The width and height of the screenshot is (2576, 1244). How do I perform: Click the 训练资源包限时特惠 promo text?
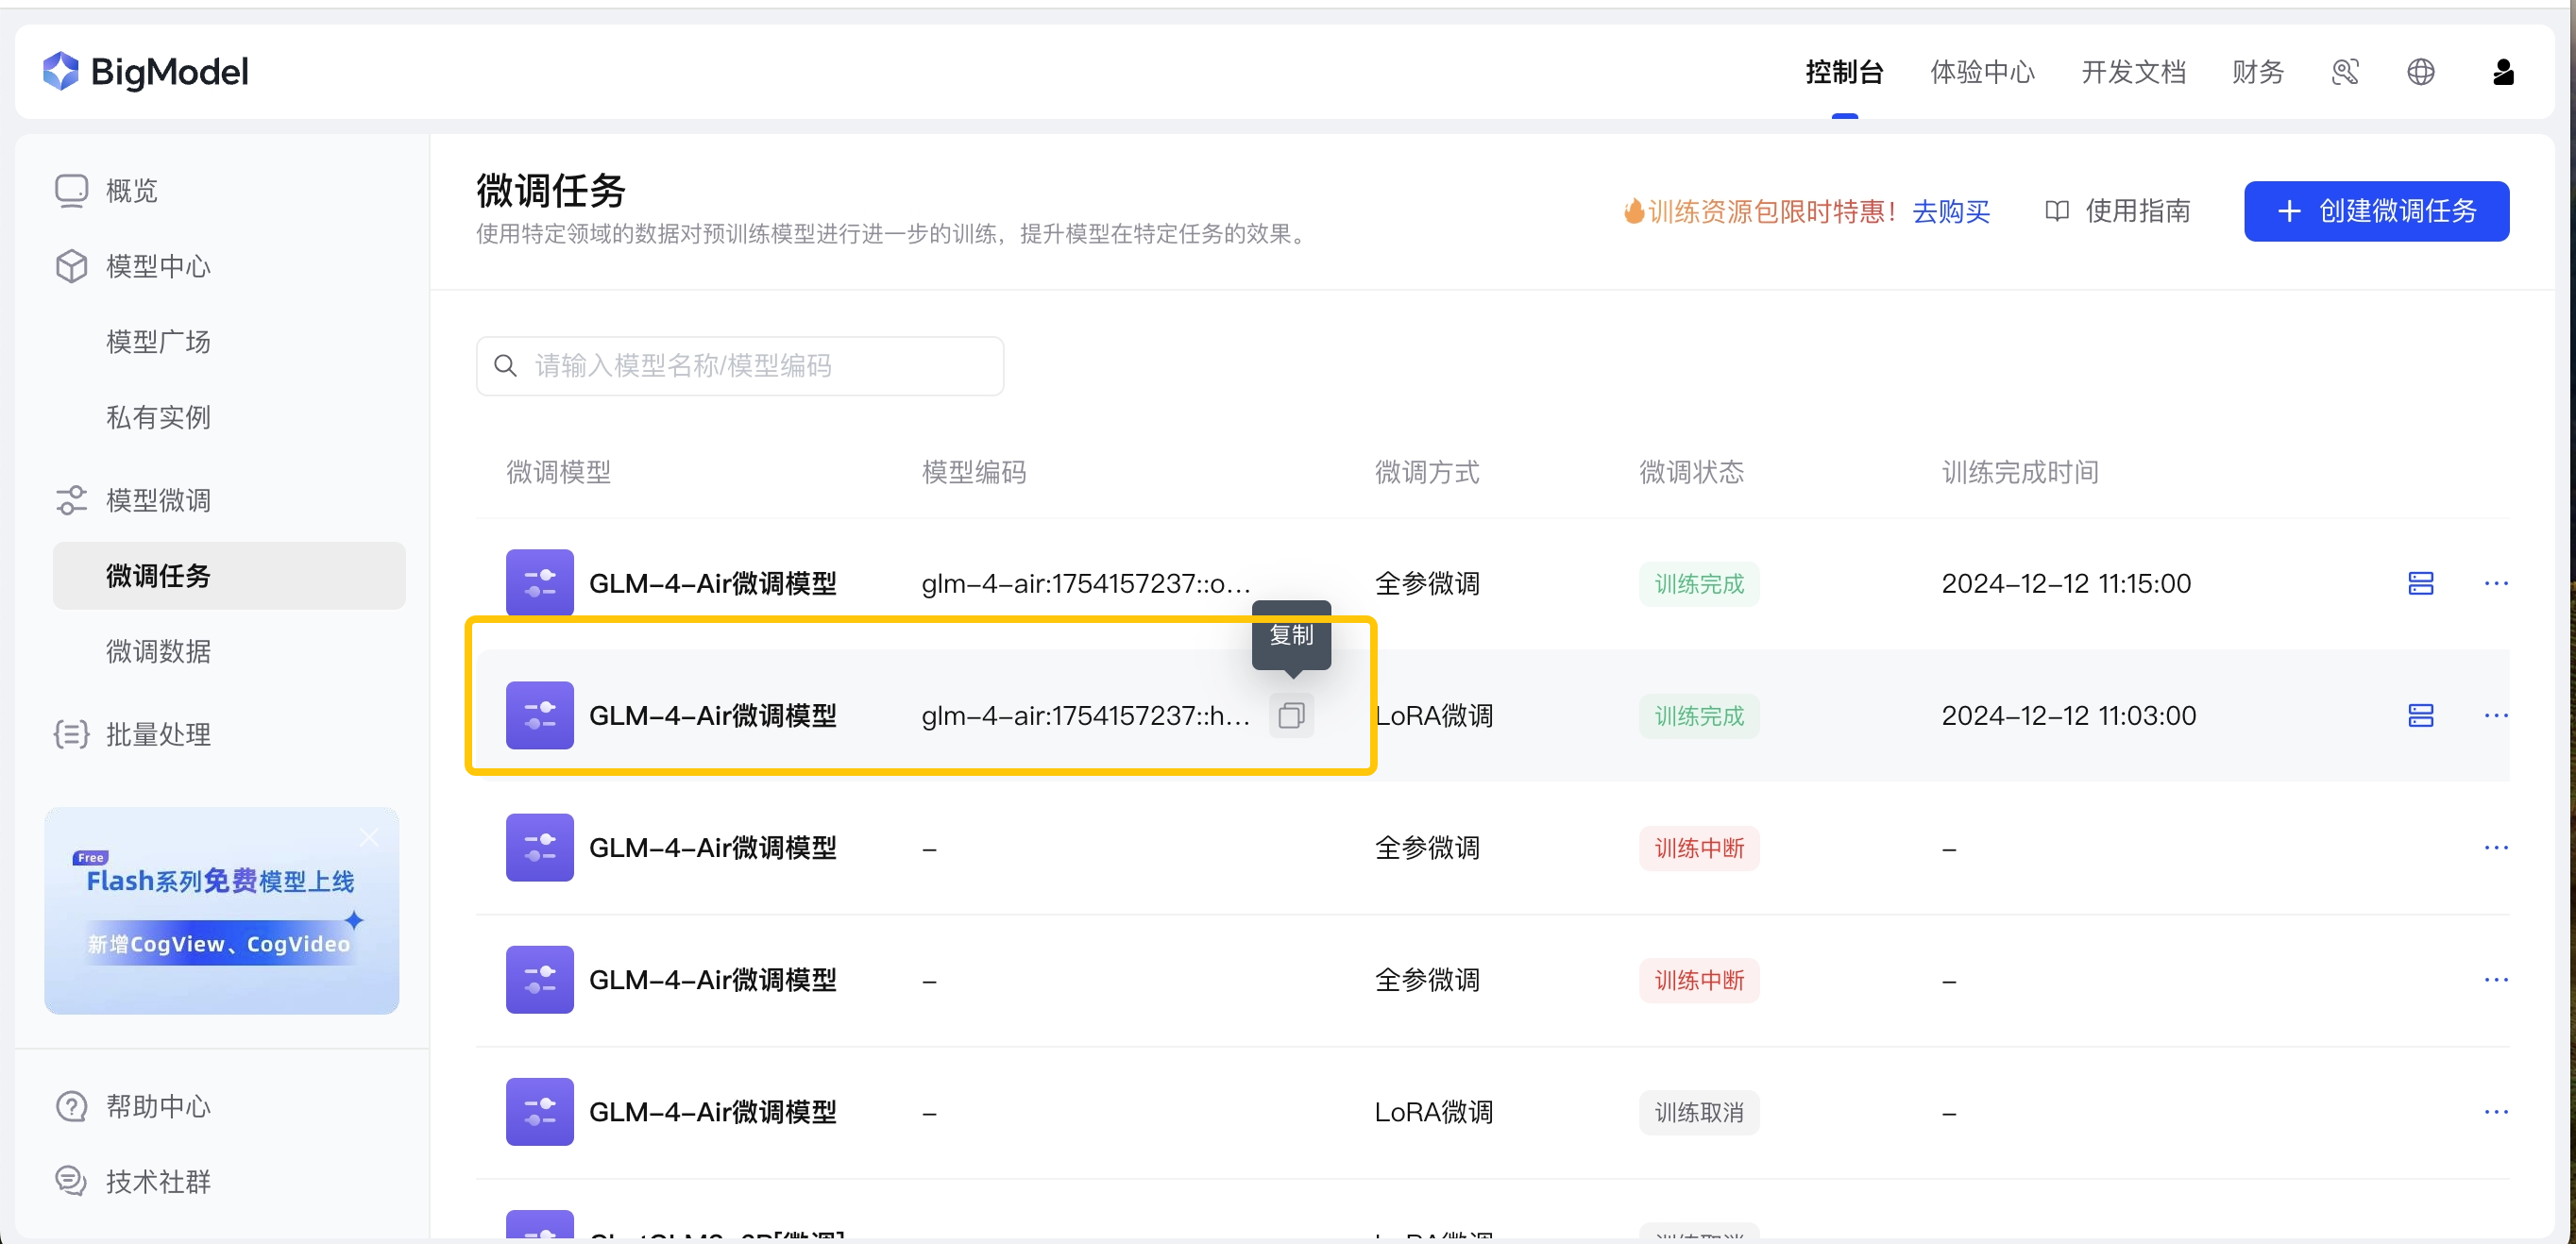(1761, 211)
